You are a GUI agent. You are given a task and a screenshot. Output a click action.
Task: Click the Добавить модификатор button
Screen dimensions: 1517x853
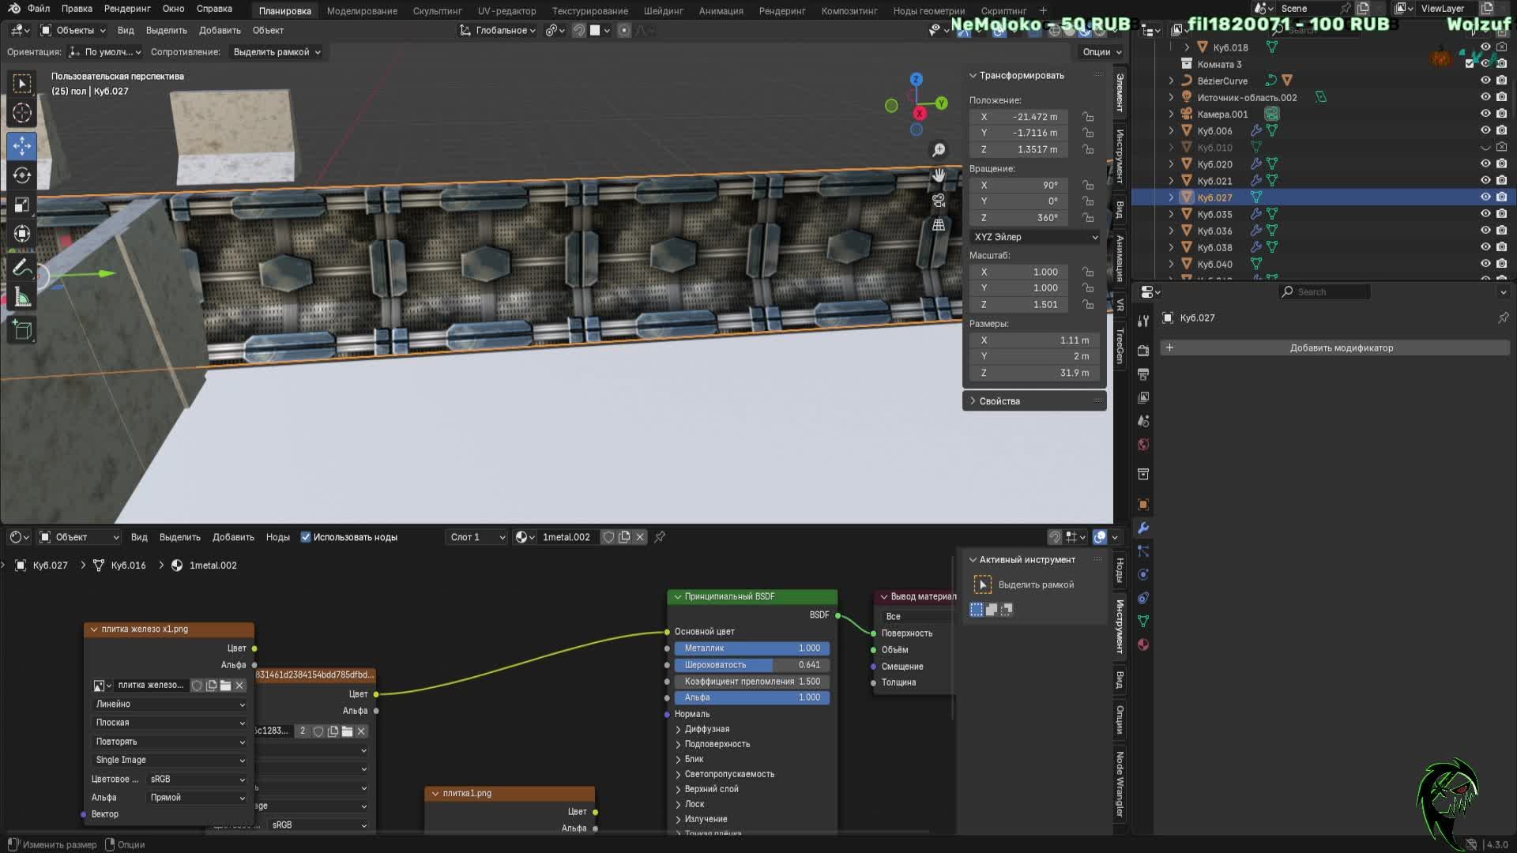click(1341, 348)
